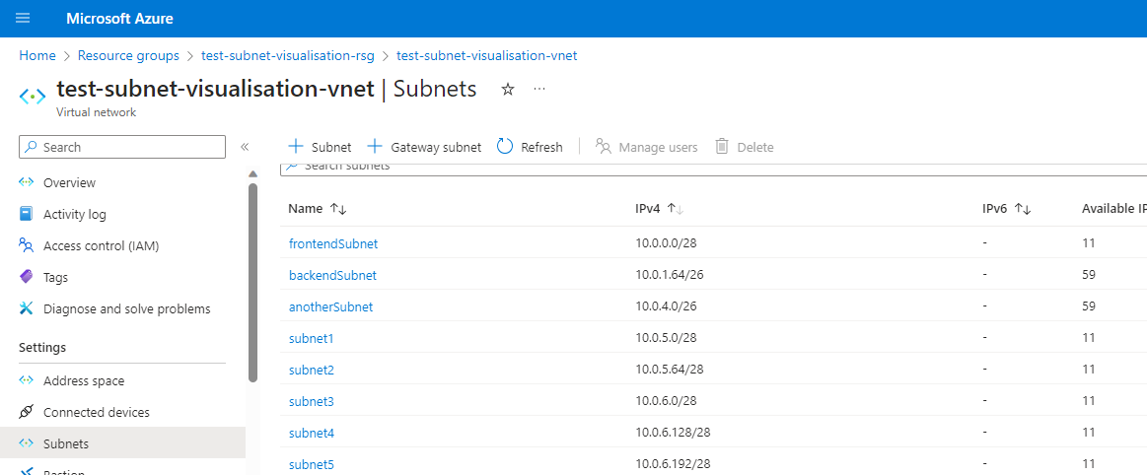This screenshot has width=1147, height=475.
Task: Sort by IPv6 column arrows
Action: [1023, 209]
